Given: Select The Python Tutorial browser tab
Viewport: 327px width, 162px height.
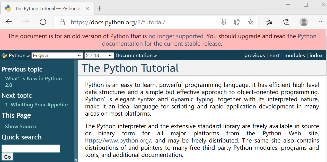Looking at the screenshot, I should pos(48,8).
